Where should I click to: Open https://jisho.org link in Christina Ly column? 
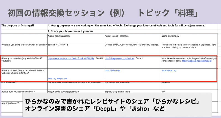tap(169, 70)
